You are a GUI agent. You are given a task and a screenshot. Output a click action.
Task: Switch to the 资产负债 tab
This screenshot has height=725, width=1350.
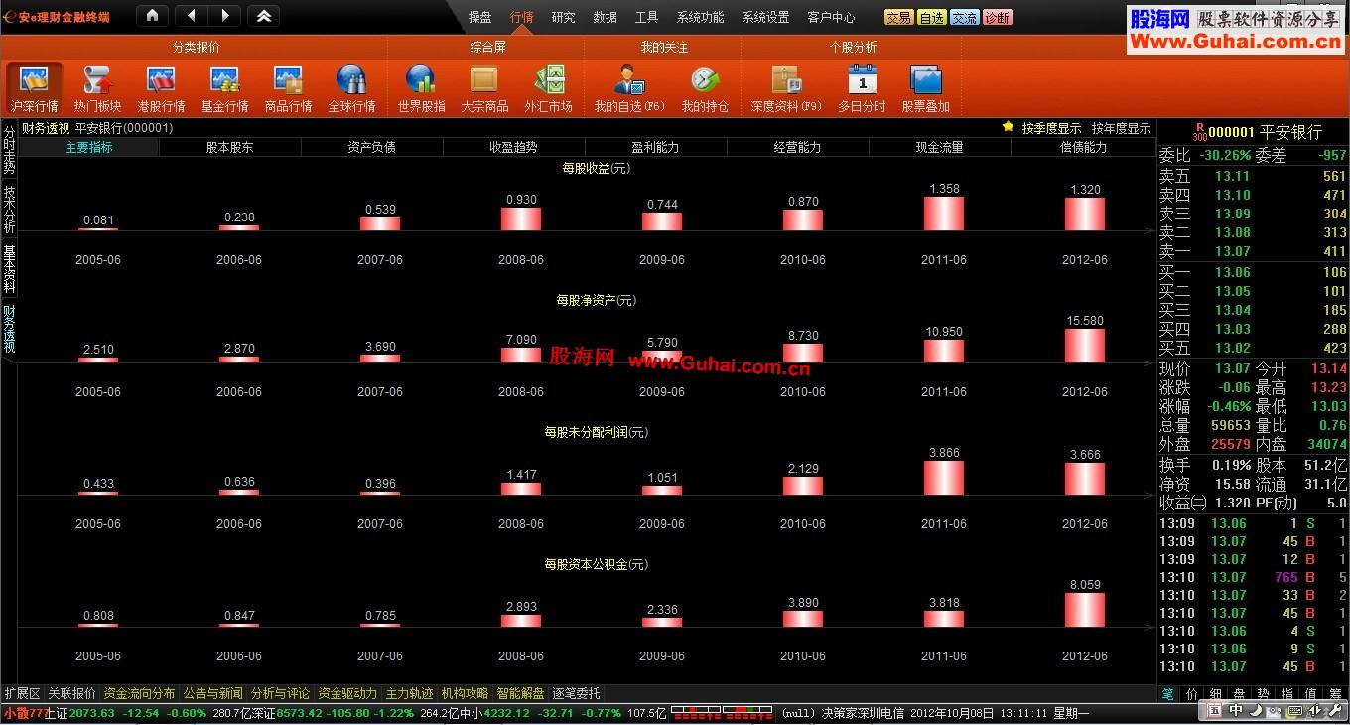point(372,147)
